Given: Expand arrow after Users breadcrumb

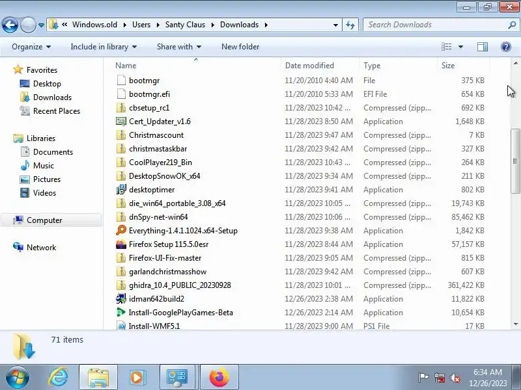Looking at the screenshot, I should [158, 25].
